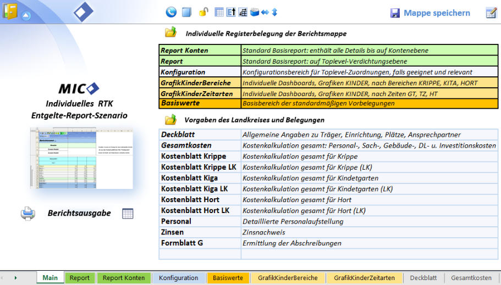Click the yellow exit door icon
The height and width of the screenshot is (285, 501).
[x=10, y=11]
